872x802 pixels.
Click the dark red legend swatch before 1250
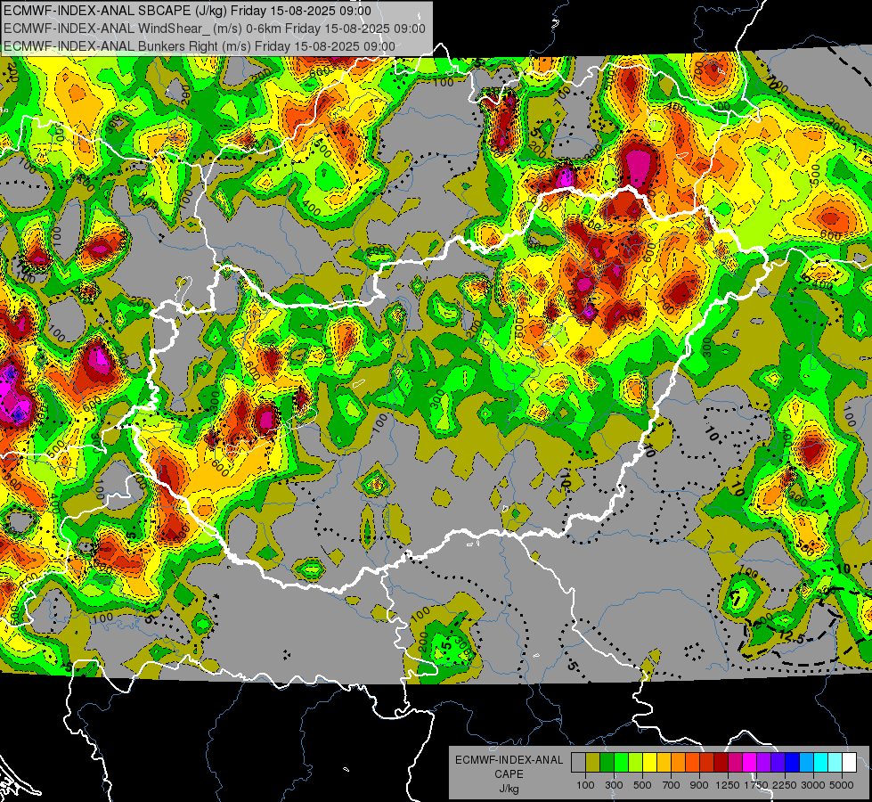tap(721, 763)
